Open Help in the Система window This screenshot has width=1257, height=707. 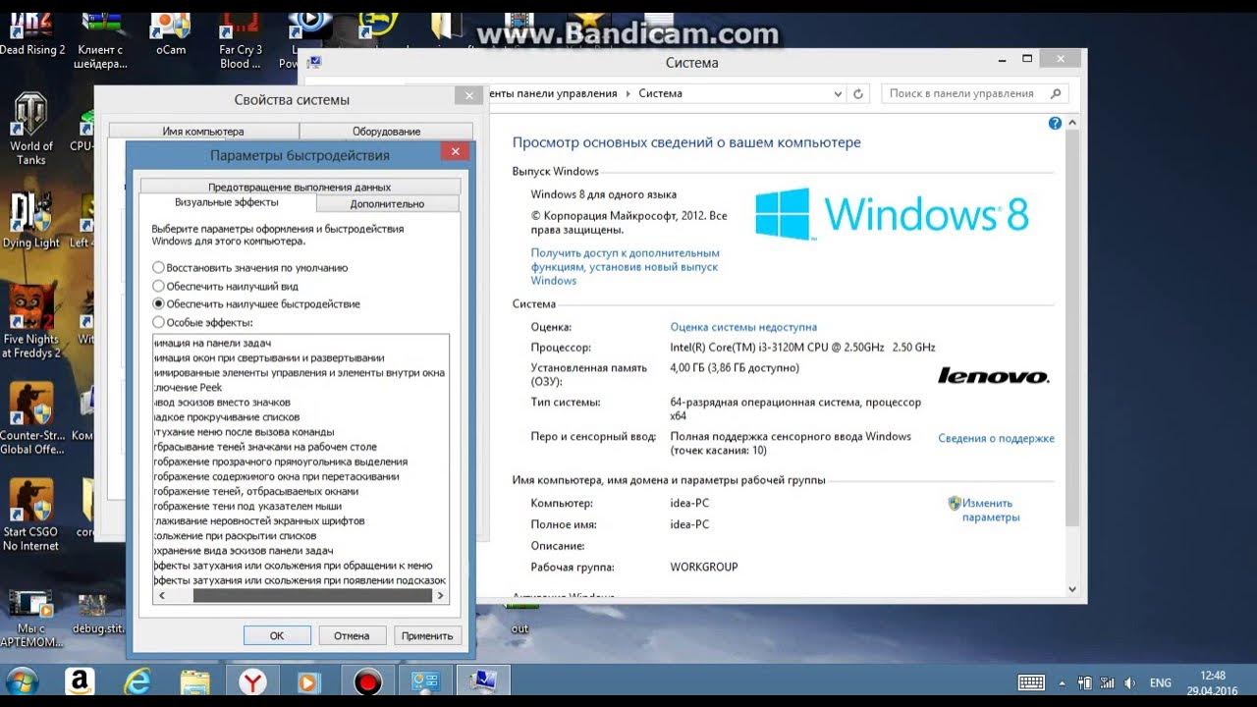(1055, 124)
